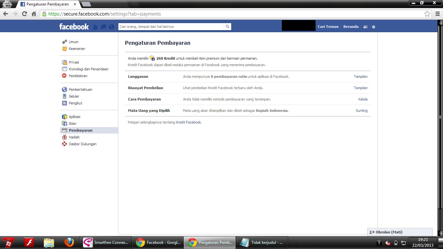Image resolution: width=443 pixels, height=249 pixels.
Task: Click Sunting for Mata Uang yang Dipilih
Action: (362, 111)
